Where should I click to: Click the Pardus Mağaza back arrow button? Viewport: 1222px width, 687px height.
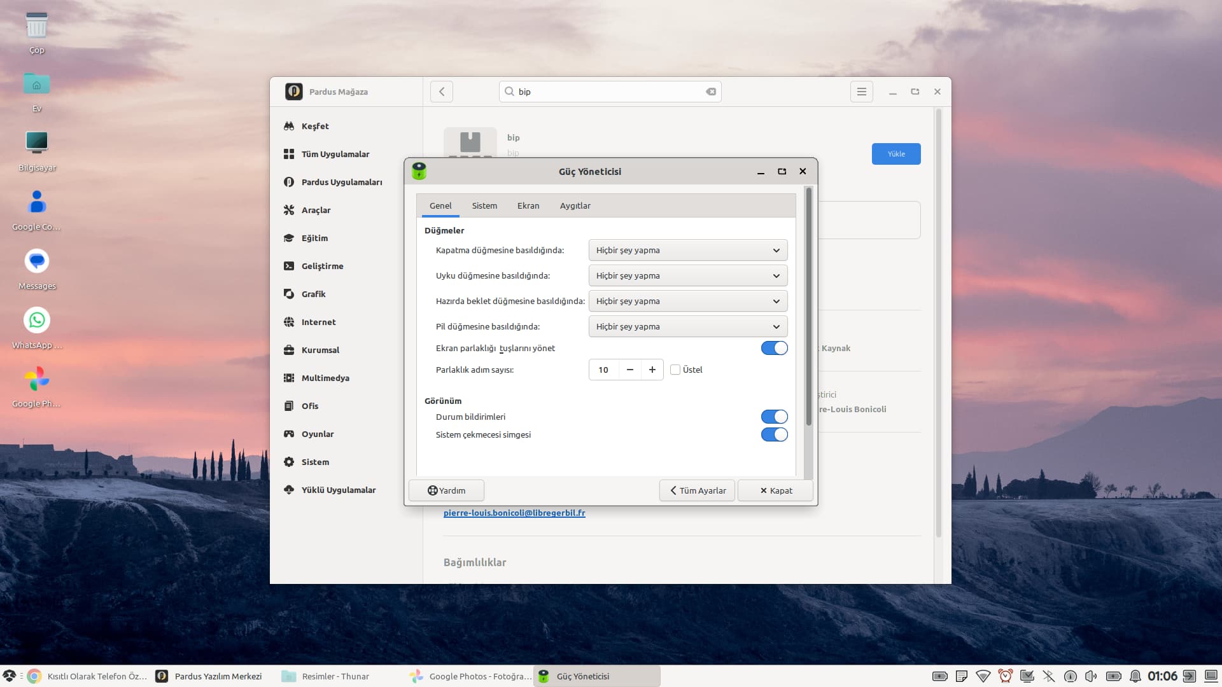point(442,92)
